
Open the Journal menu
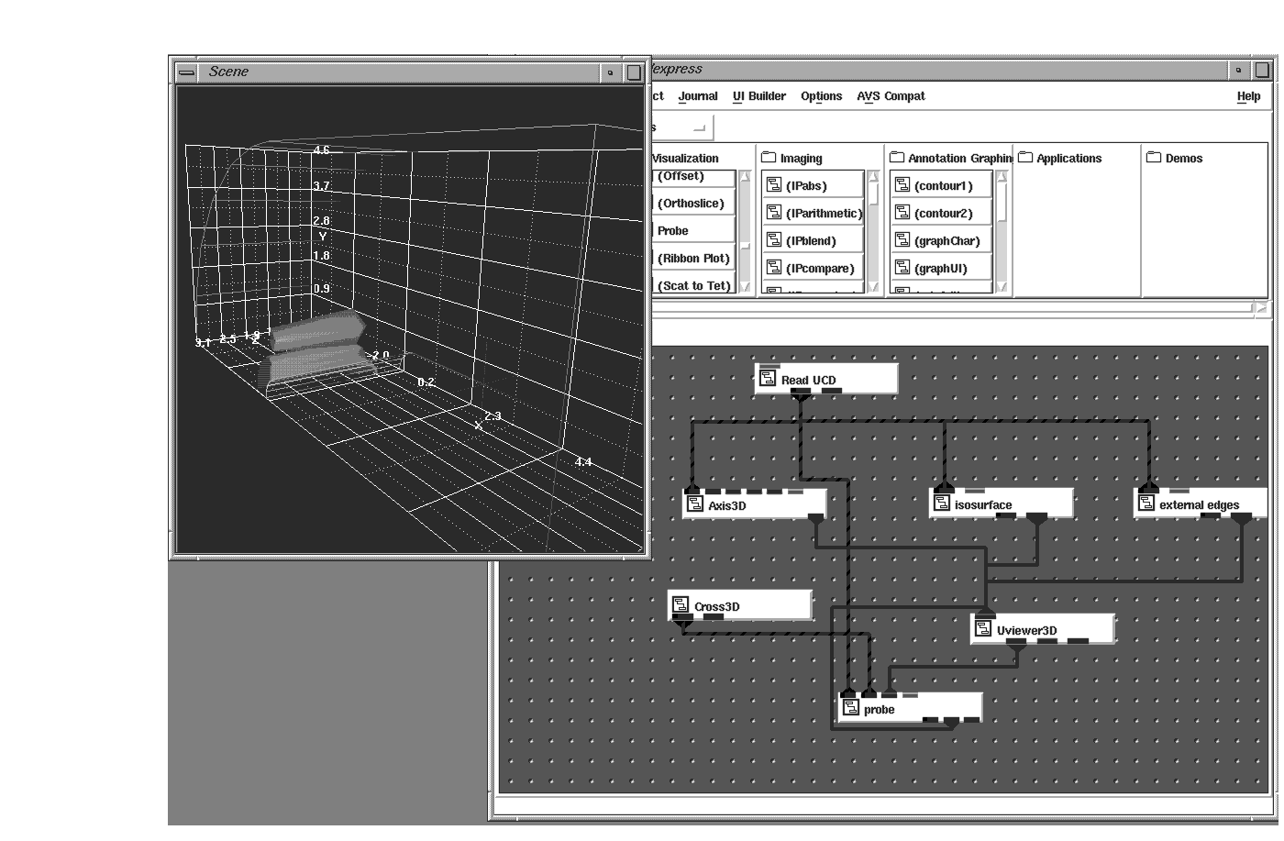tap(697, 96)
